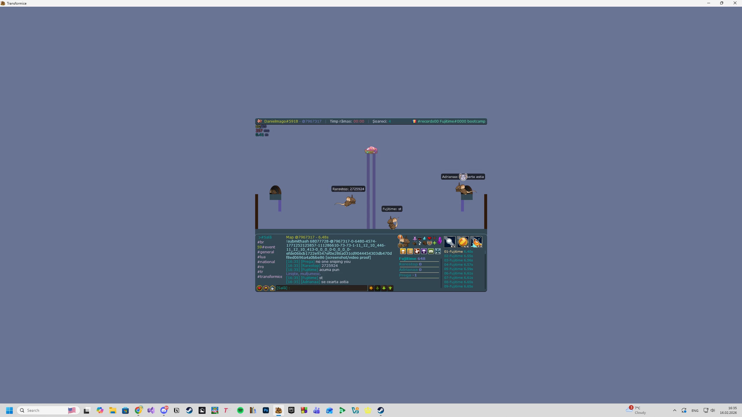This screenshot has height=417, width=742.
Task: Click the [Sală] chat input field
Action: coord(322,288)
